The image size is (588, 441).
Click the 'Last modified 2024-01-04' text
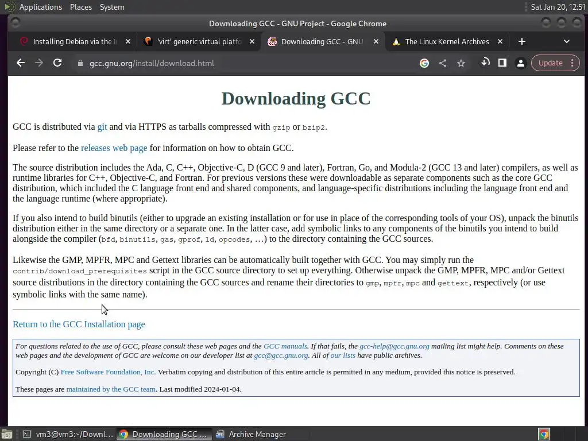coord(200,389)
